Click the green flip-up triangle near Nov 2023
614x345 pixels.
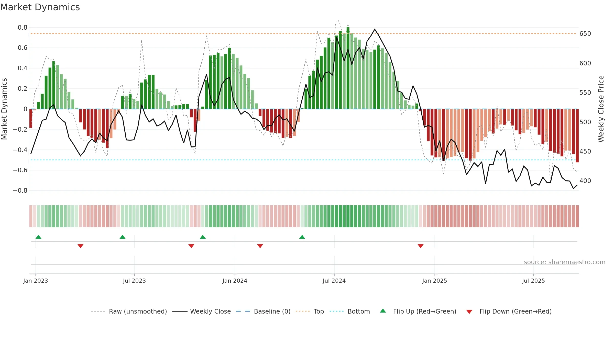click(203, 237)
